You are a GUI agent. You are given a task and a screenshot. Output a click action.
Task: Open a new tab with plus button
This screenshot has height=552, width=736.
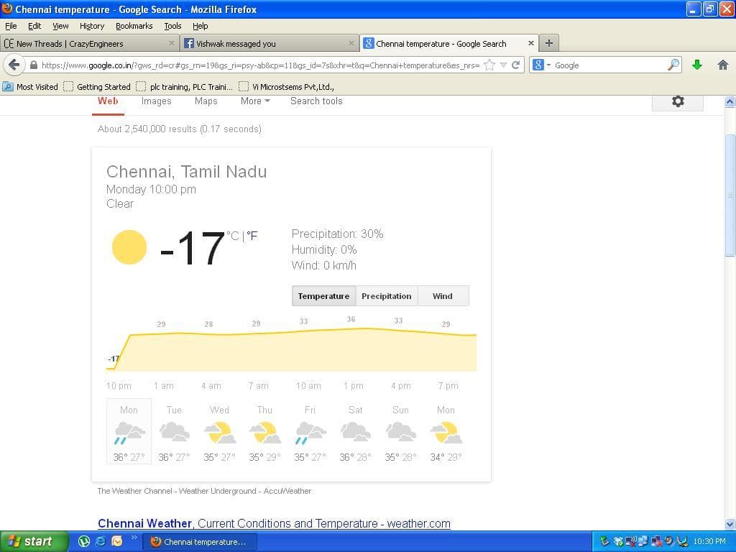[548, 43]
